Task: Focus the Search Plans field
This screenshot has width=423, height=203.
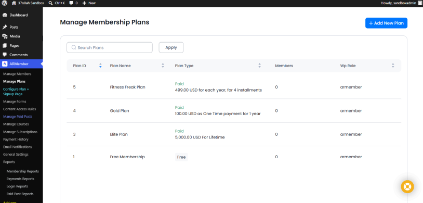Action: 110,47
